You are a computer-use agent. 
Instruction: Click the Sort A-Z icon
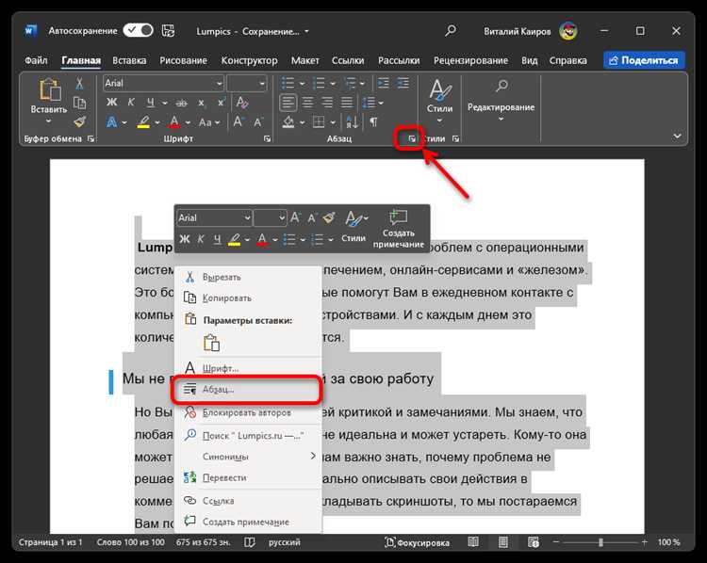[353, 122]
